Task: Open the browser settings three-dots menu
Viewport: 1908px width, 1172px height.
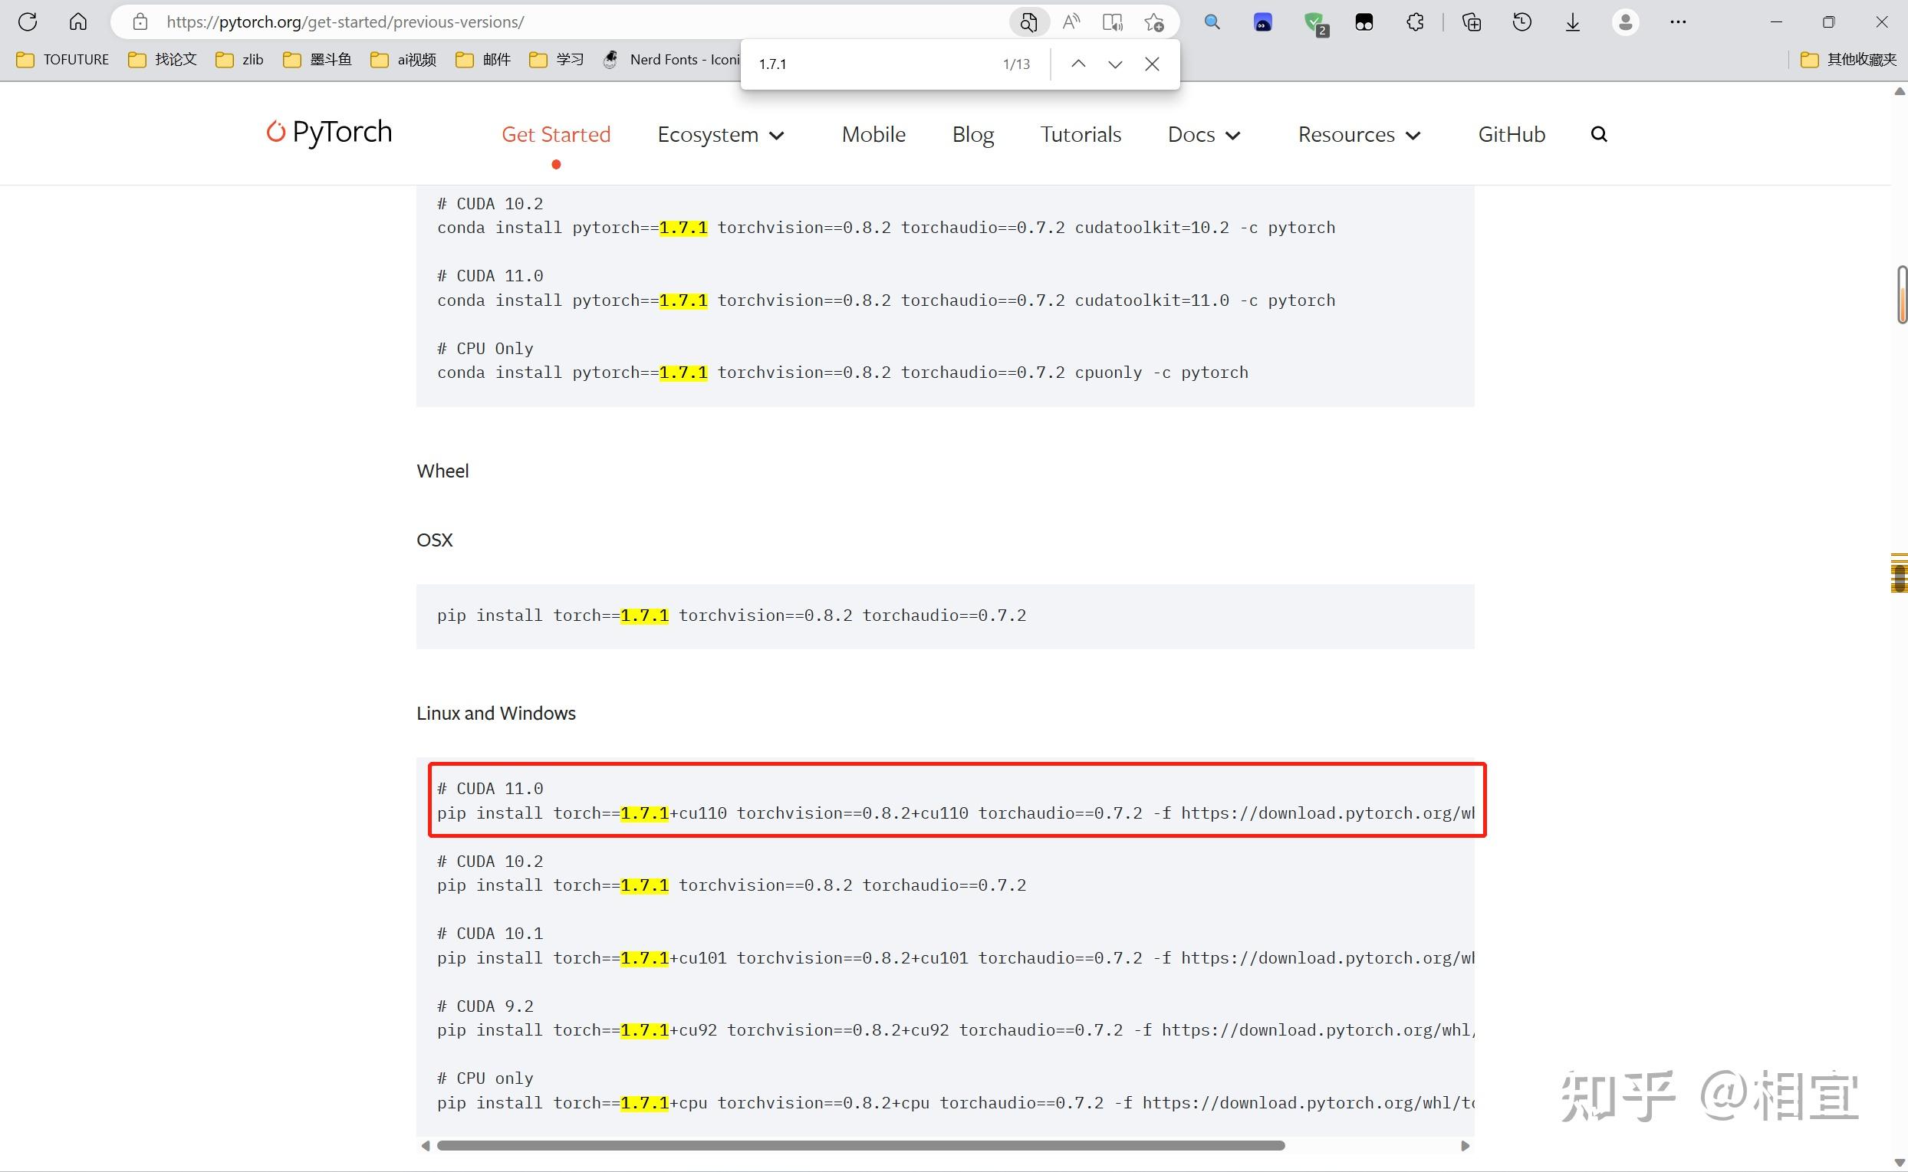Action: click(1679, 21)
